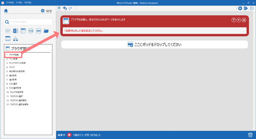
Task: Click the ブラウザ関連 panel header icon
Action: click(x=8, y=49)
